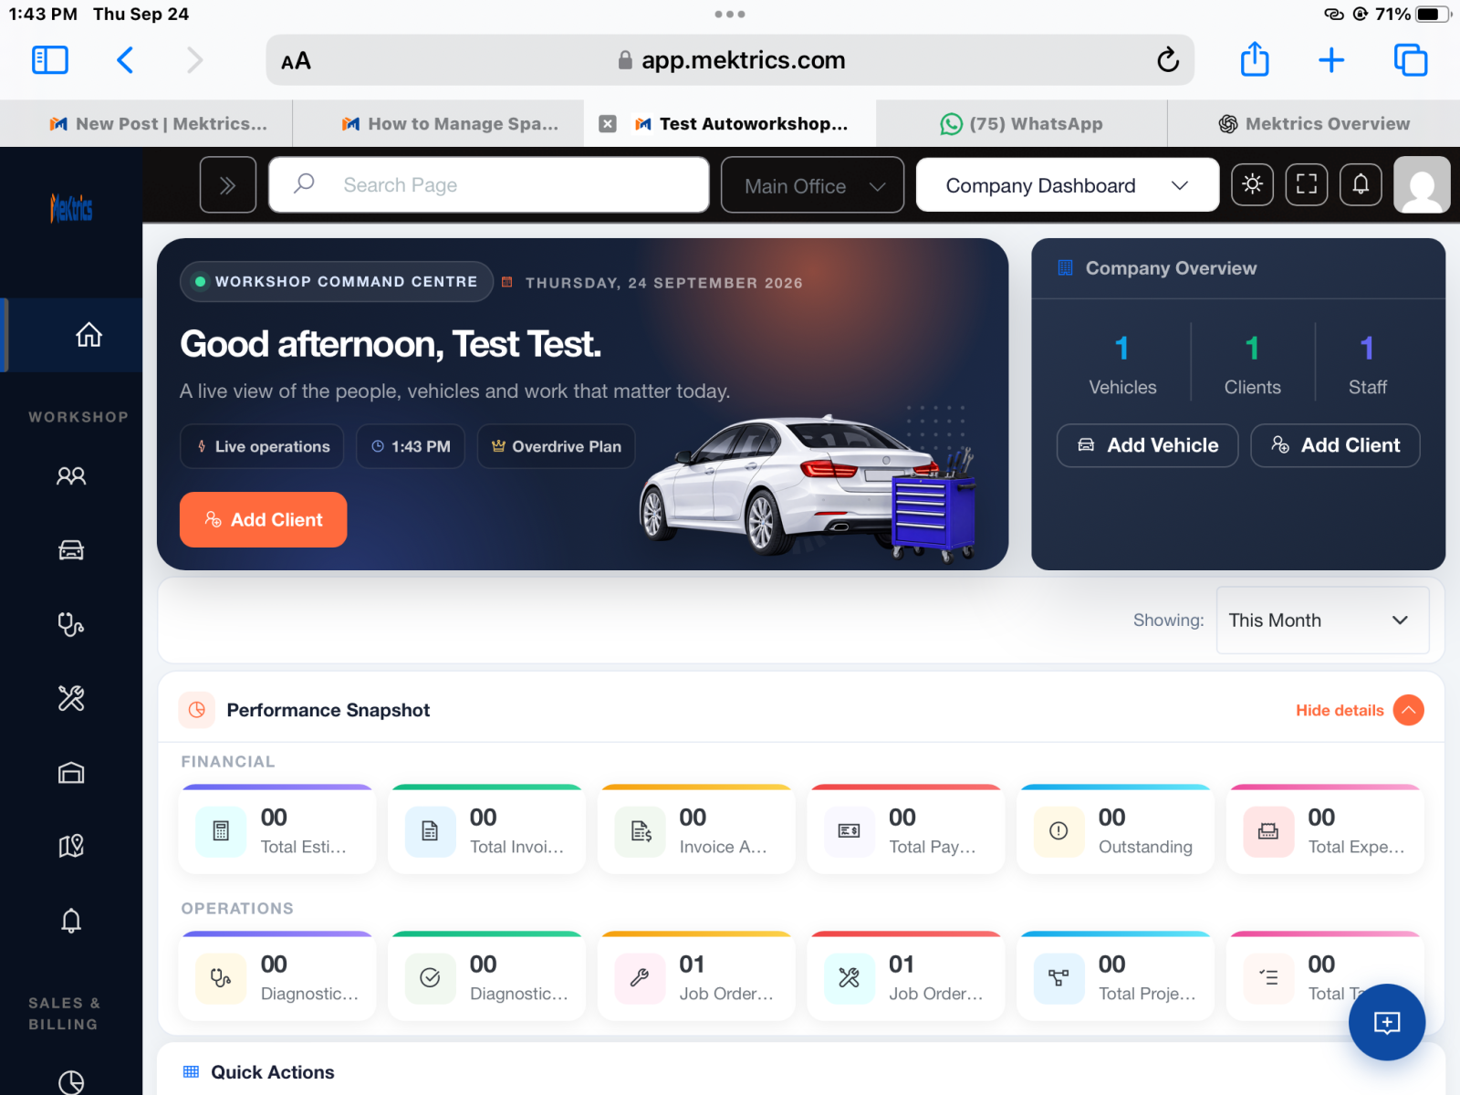Viewport: 1460px width, 1095px height.
Task: Open the Total Payments card
Action: 905,829
